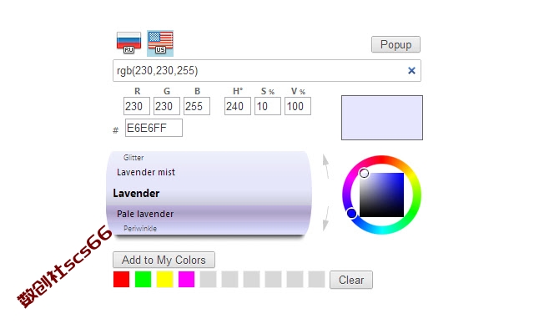Edit the B value field 255
This screenshot has width=534, height=334.
[197, 106]
